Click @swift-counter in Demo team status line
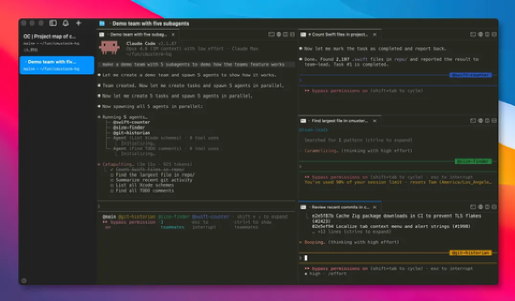515x301 pixels. pyautogui.click(x=211, y=217)
